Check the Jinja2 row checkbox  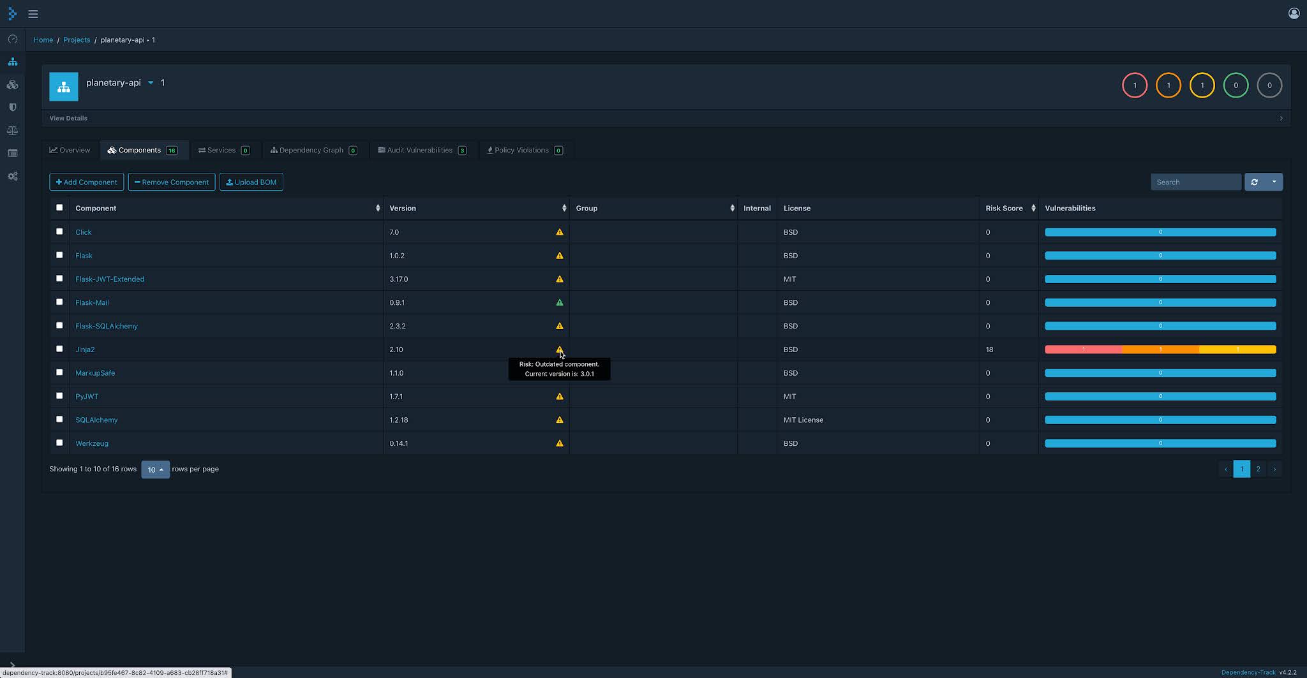pos(59,349)
